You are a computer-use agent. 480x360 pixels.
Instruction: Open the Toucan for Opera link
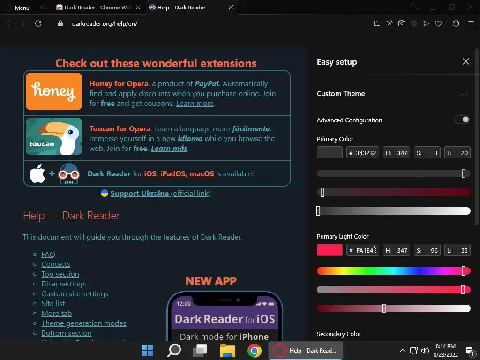coord(120,129)
